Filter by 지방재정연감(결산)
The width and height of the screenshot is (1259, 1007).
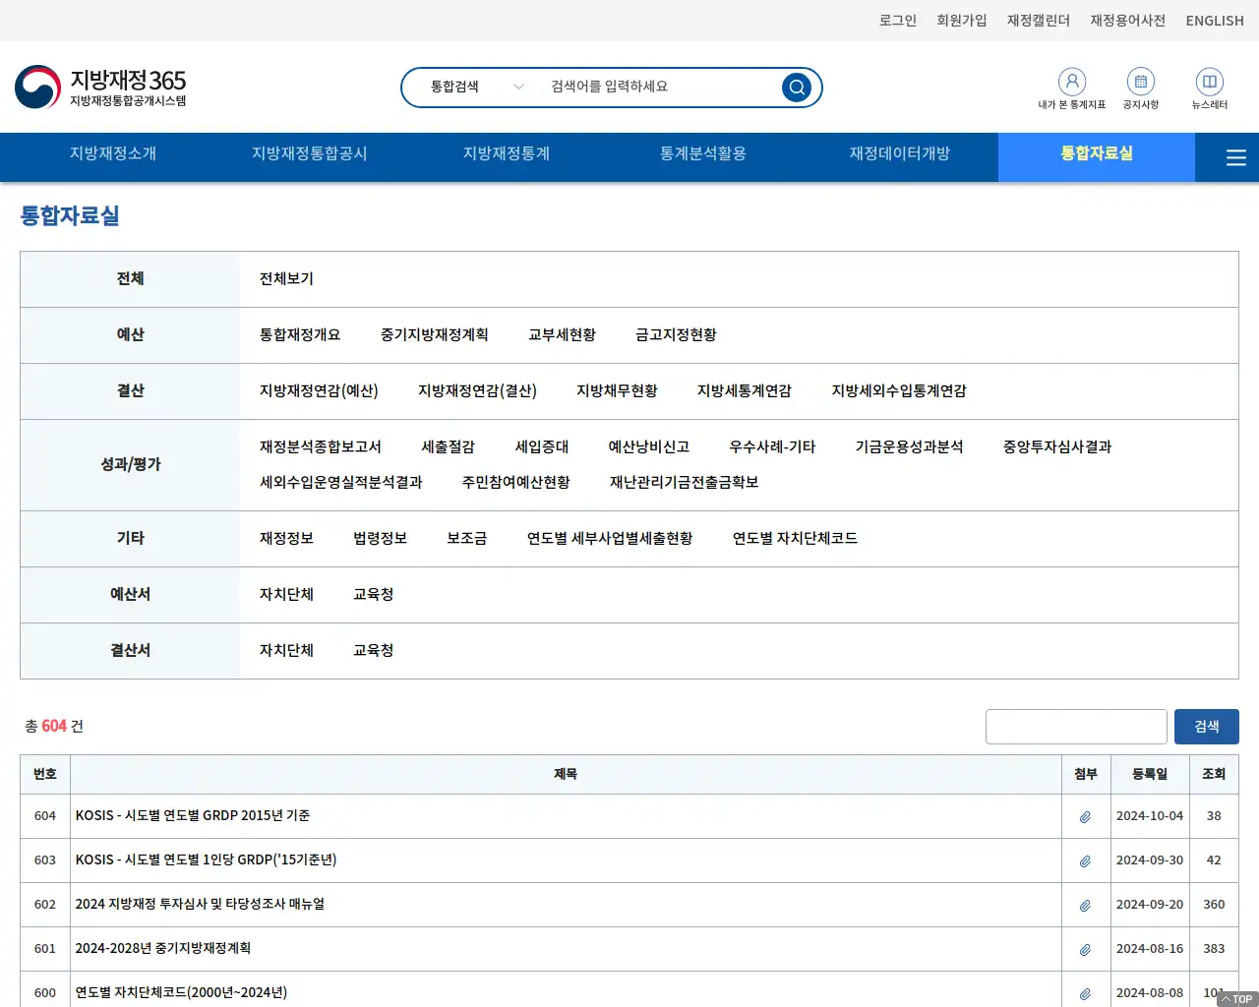click(478, 391)
